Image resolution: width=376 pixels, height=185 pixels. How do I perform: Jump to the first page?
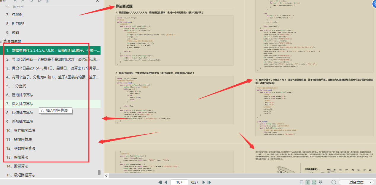pos(160,182)
